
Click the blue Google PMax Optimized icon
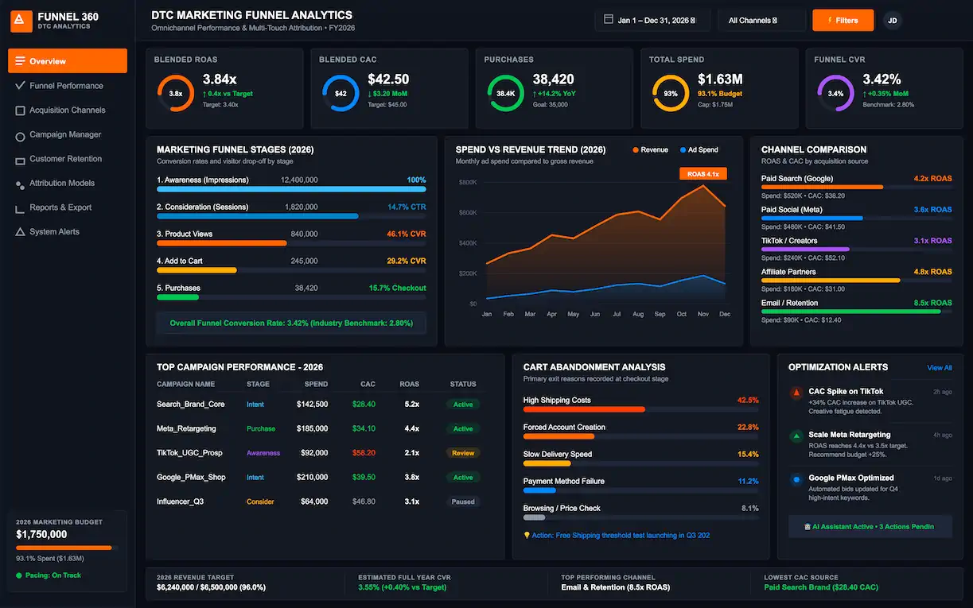(796, 479)
